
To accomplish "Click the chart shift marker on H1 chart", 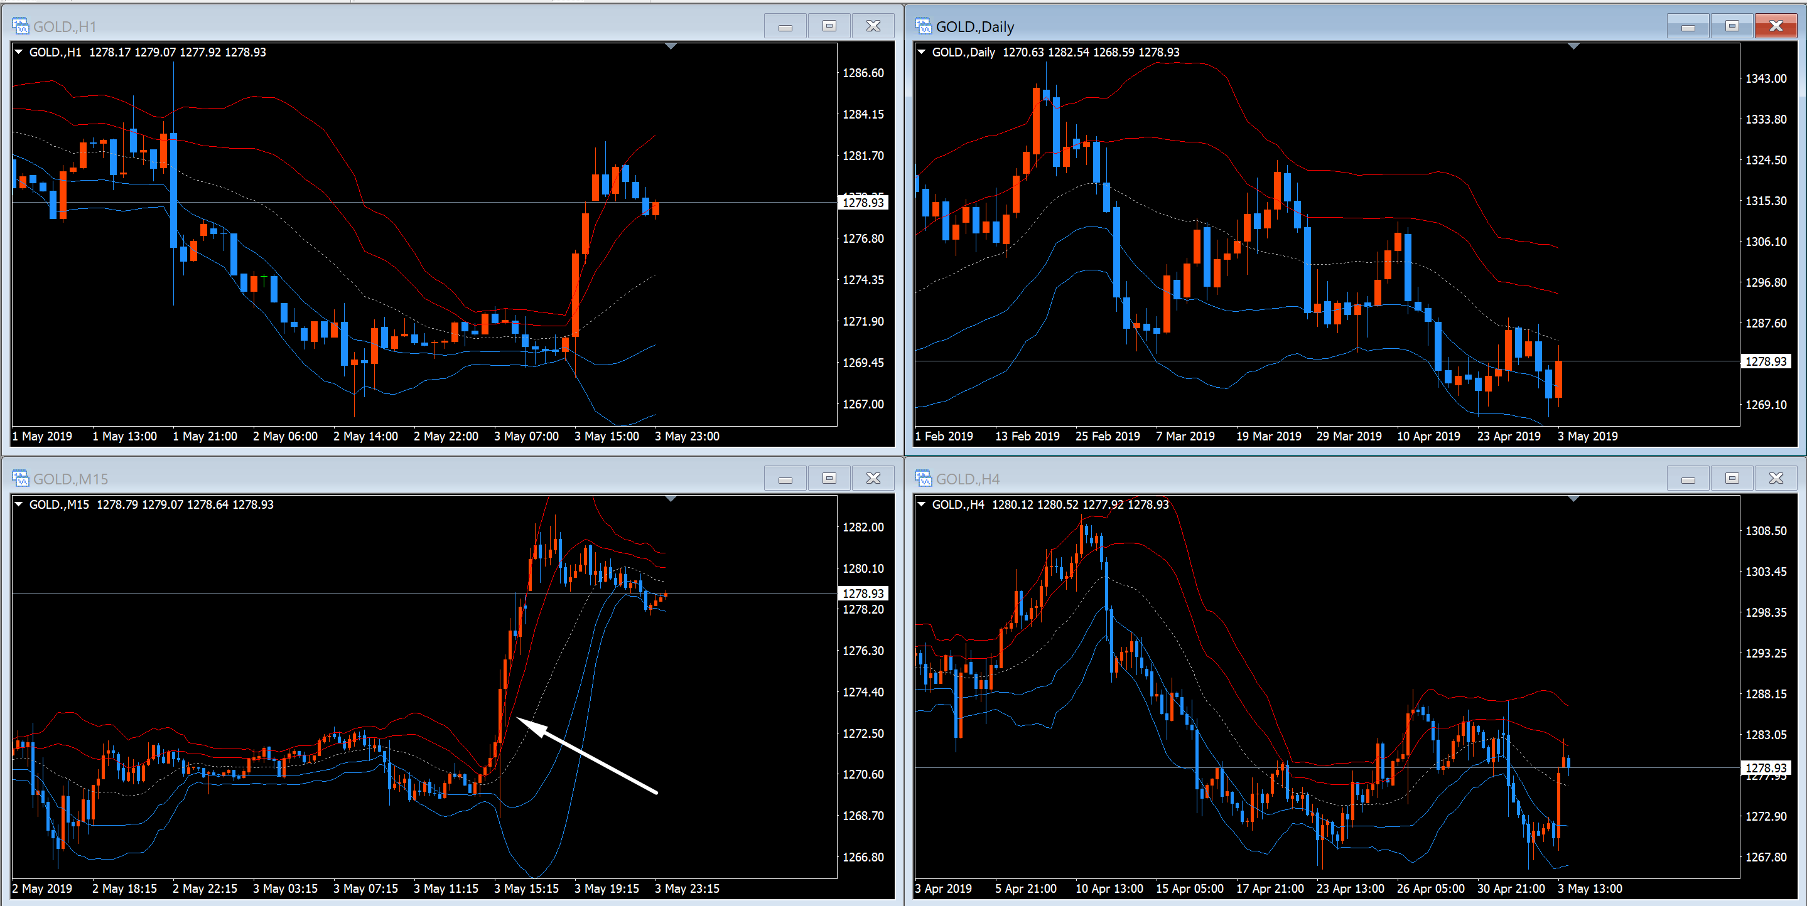I will pyautogui.click(x=671, y=47).
